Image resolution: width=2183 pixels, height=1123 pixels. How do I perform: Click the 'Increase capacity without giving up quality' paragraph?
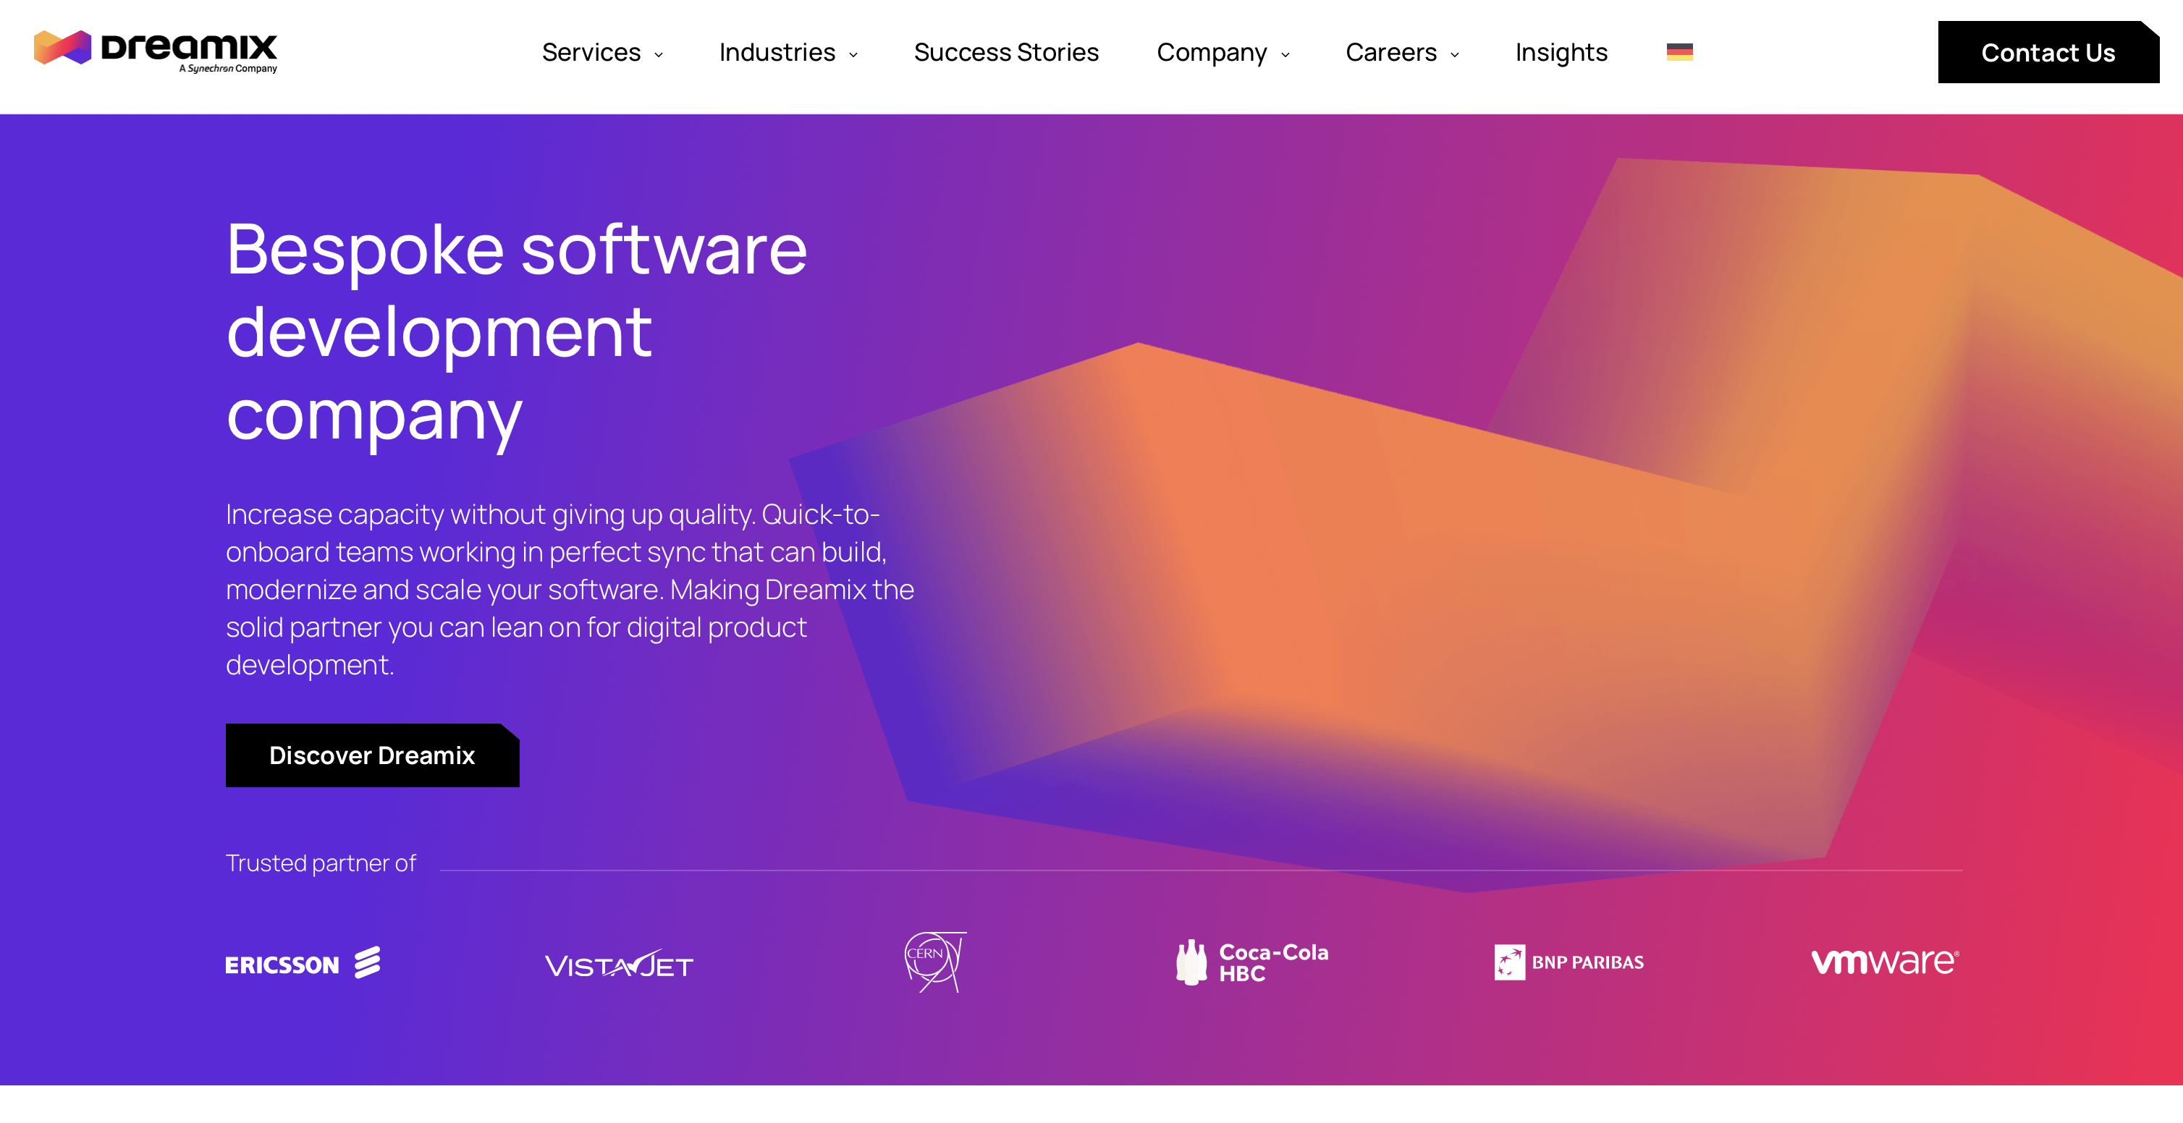pyautogui.click(x=570, y=590)
